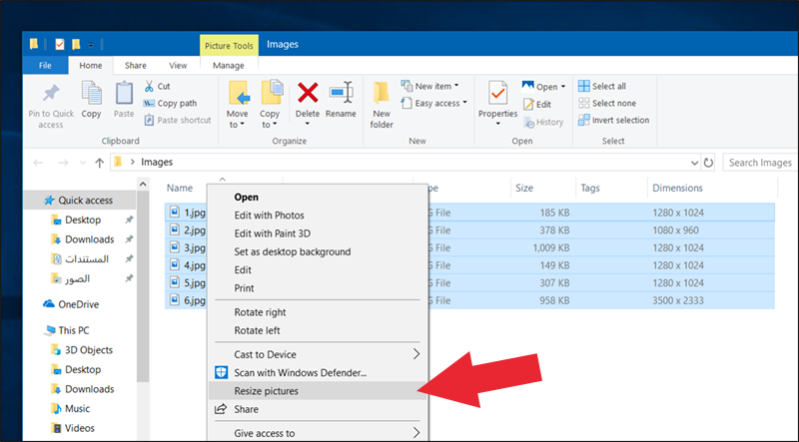Open Downloads under Quick access
This screenshot has width=799, height=442.
point(89,239)
